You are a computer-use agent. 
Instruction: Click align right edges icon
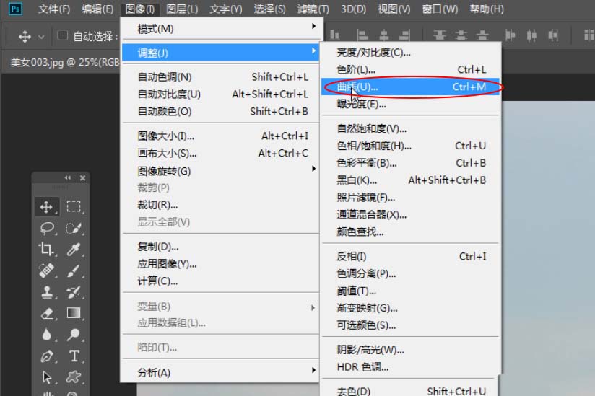[x=405, y=35]
